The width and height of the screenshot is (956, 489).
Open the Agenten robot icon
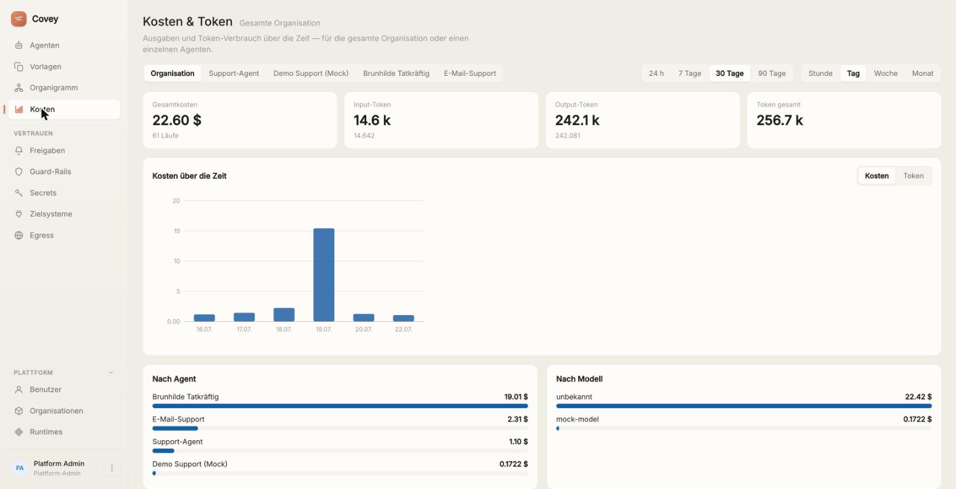[18, 45]
